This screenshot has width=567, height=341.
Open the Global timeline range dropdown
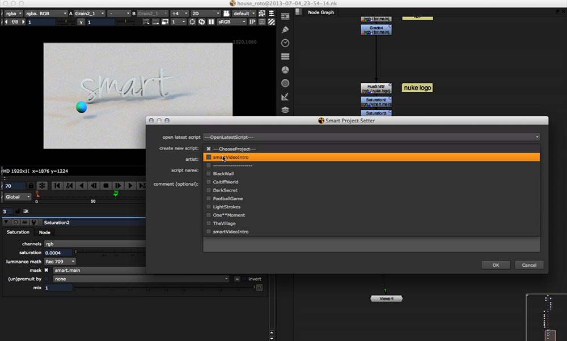tap(18, 197)
